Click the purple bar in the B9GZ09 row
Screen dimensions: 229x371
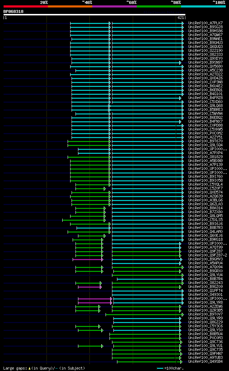(90, 287)
